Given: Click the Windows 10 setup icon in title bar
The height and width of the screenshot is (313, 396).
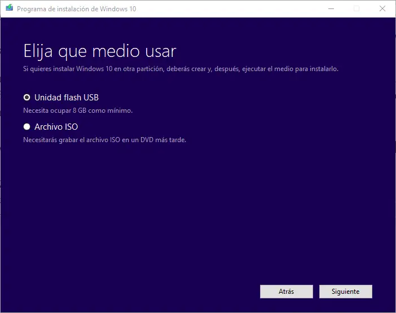Looking at the screenshot, I should coord(10,8).
